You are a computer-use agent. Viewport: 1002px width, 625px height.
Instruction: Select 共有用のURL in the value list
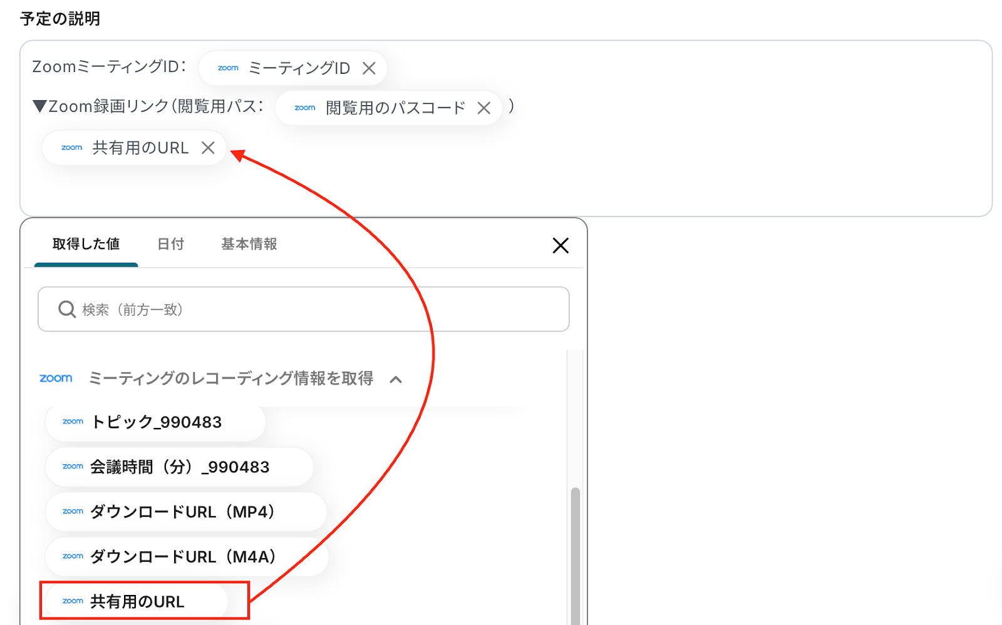pos(137,601)
